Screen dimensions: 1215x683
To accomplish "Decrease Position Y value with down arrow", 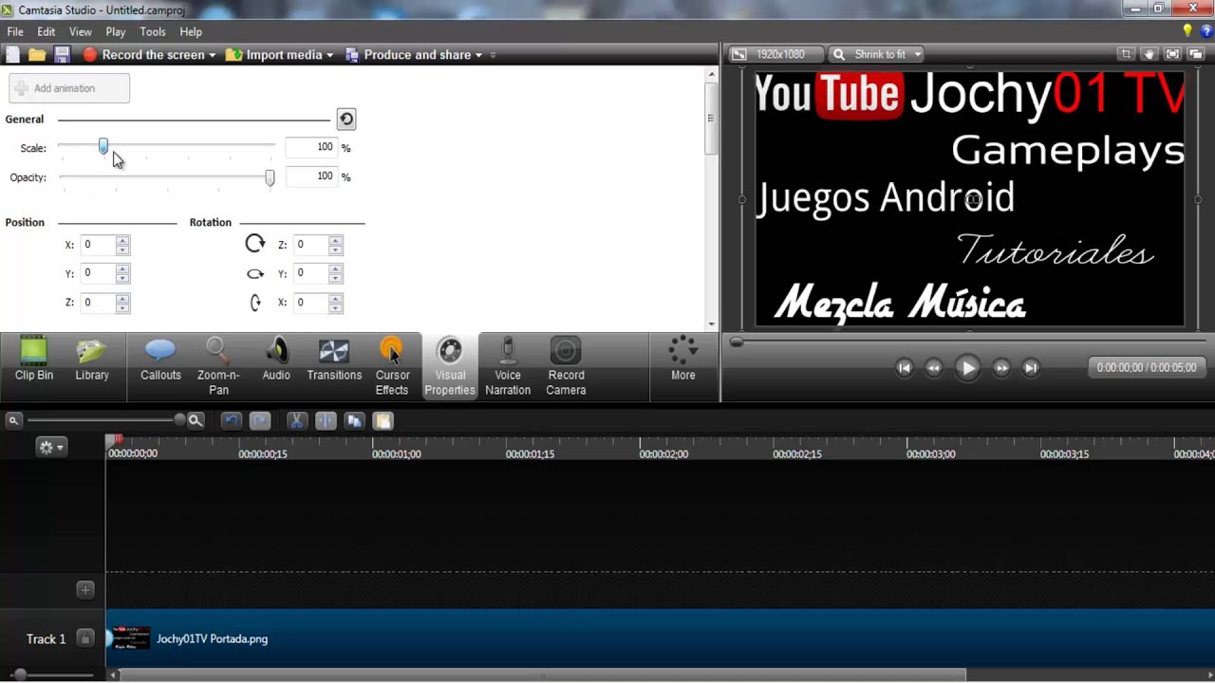I will click(122, 278).
